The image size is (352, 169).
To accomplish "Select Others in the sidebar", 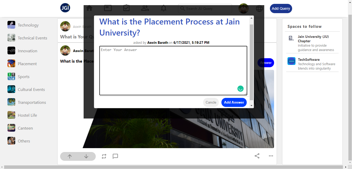I will (24, 141).
